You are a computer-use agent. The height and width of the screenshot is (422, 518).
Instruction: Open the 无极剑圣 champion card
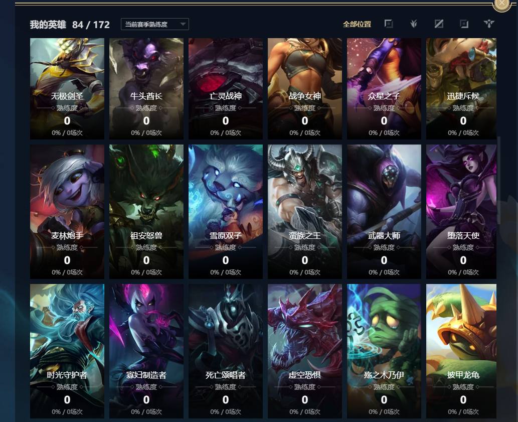[67, 88]
